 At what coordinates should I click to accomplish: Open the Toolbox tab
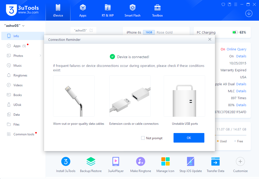coord(157,10)
